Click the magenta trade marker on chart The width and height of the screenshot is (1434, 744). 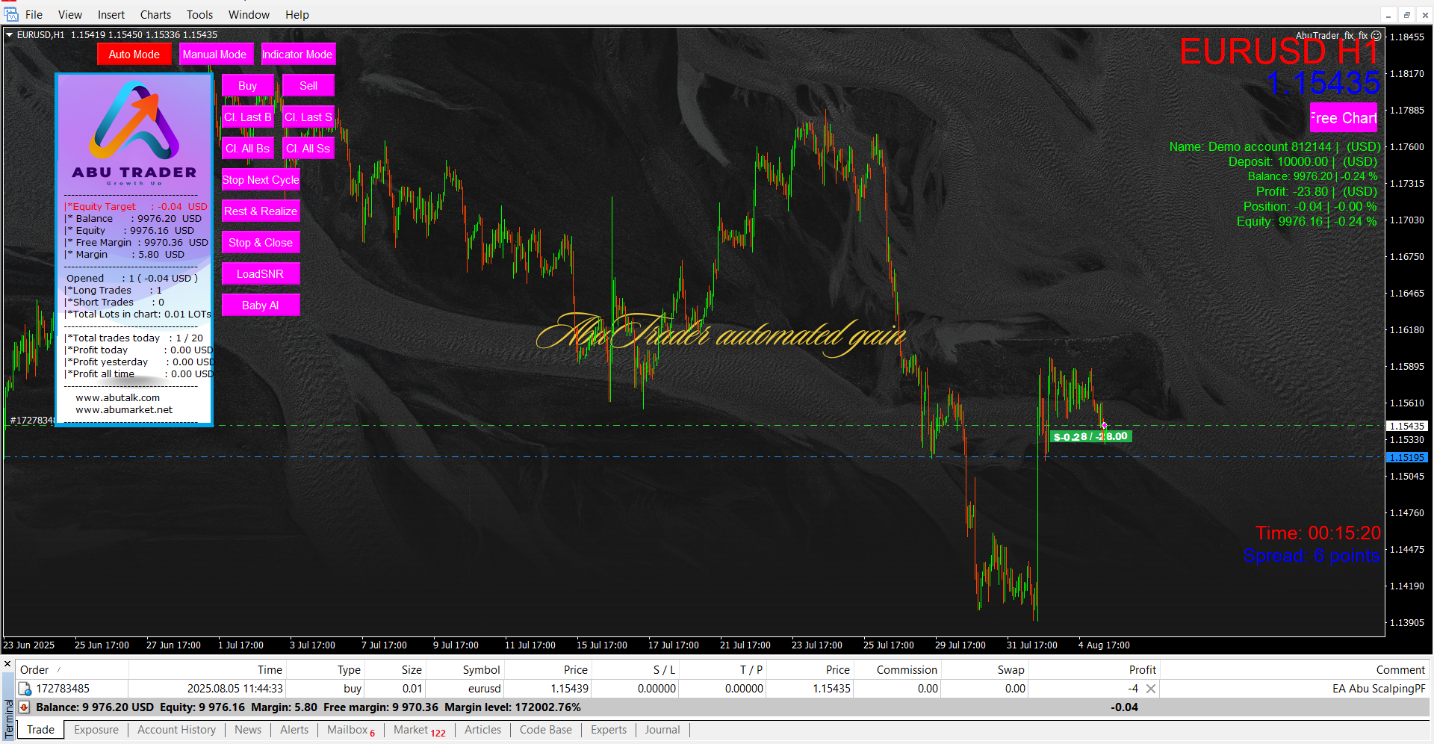click(x=1104, y=426)
